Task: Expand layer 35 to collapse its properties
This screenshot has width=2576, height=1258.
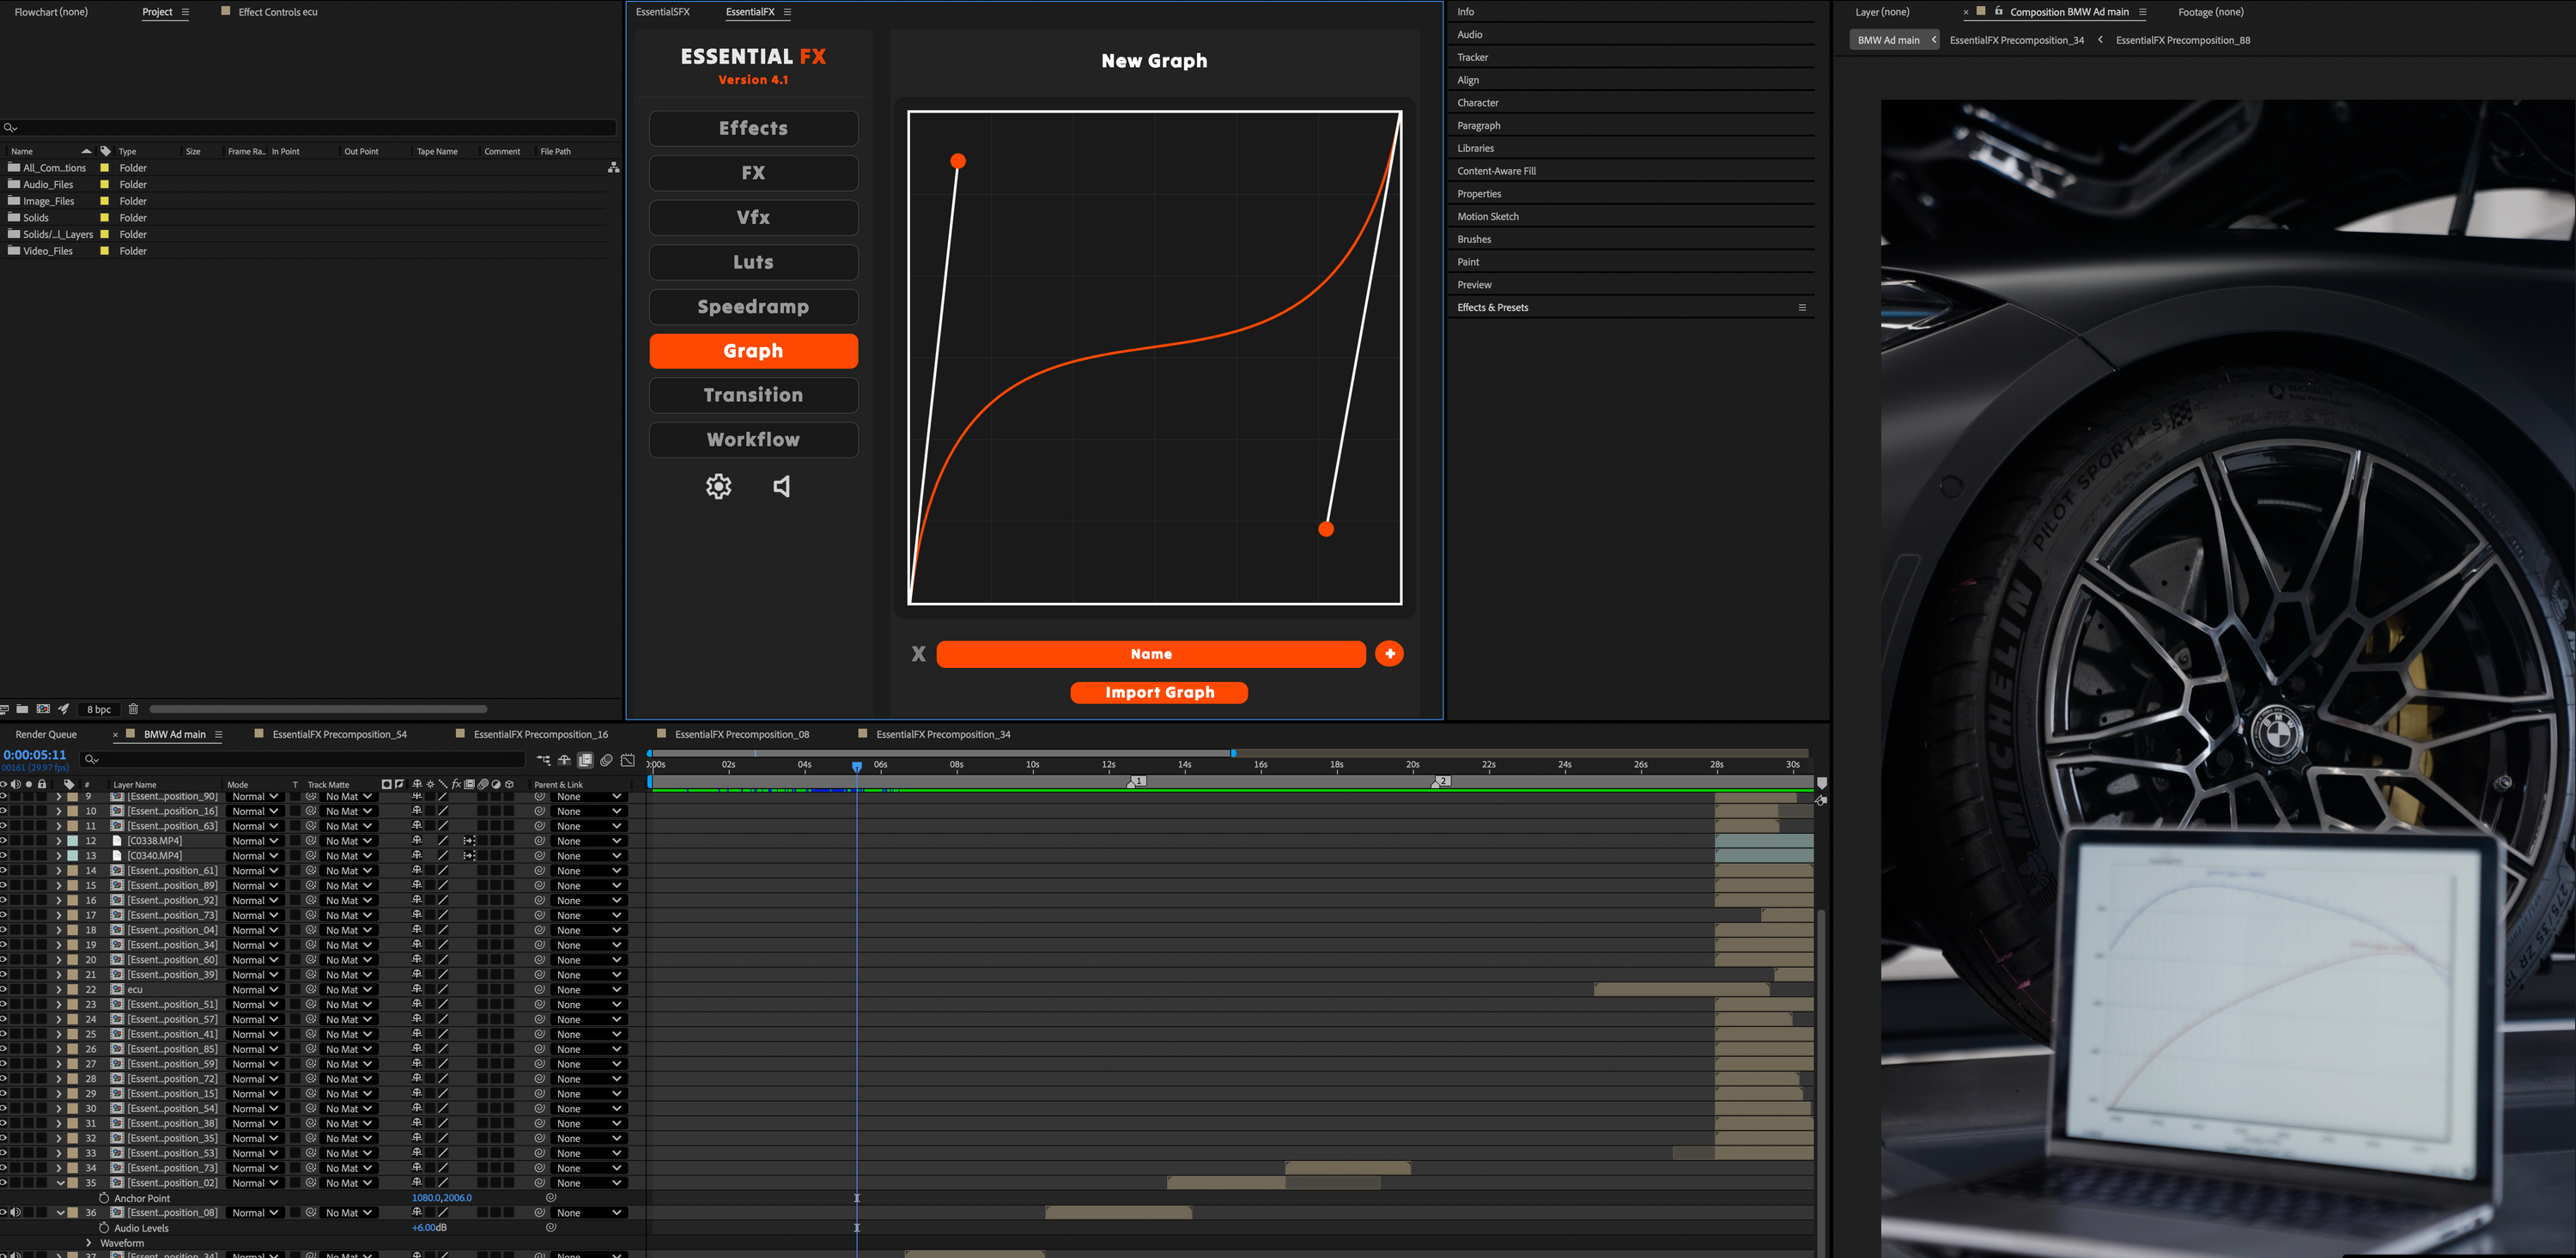Action: point(60,1182)
